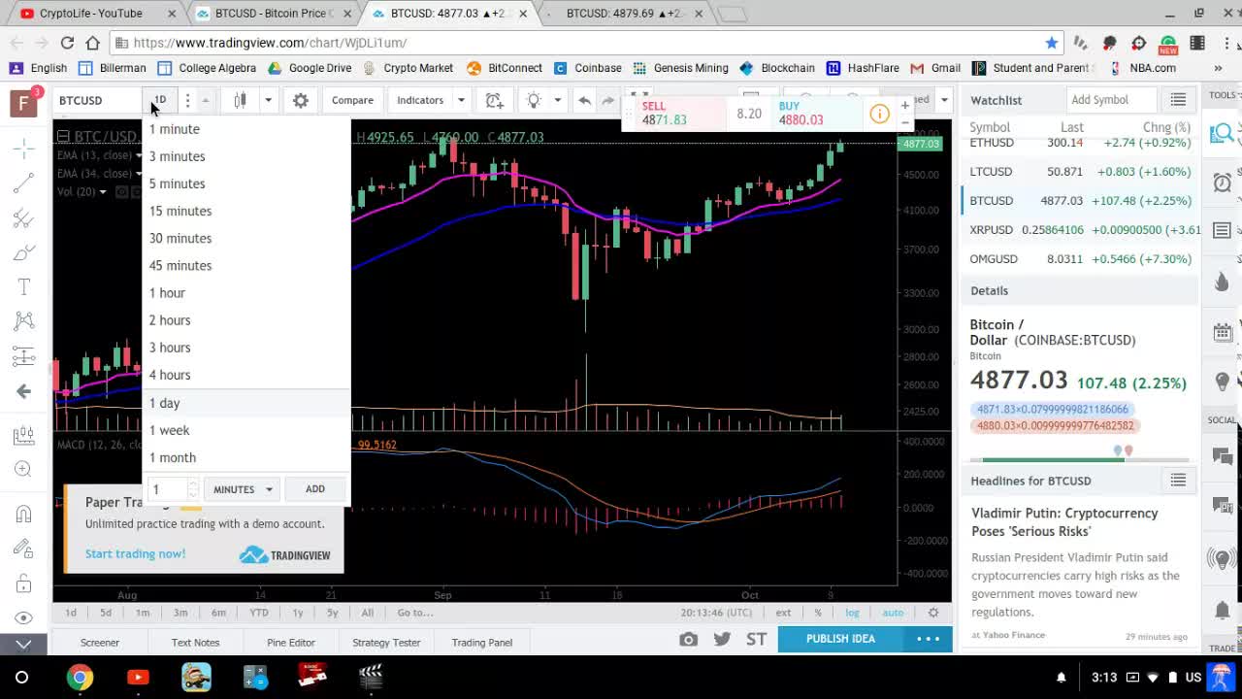The height and width of the screenshot is (699, 1242).
Task: Select the brush drawing tool
Action: [24, 253]
